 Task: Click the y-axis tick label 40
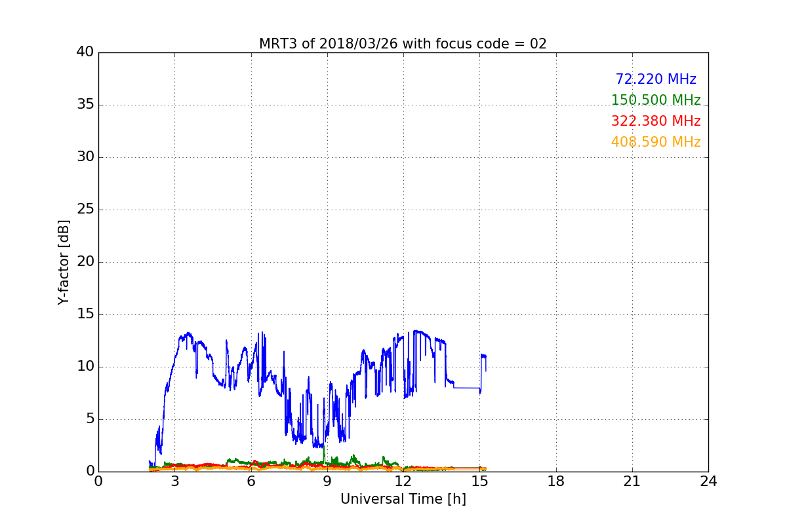point(85,52)
